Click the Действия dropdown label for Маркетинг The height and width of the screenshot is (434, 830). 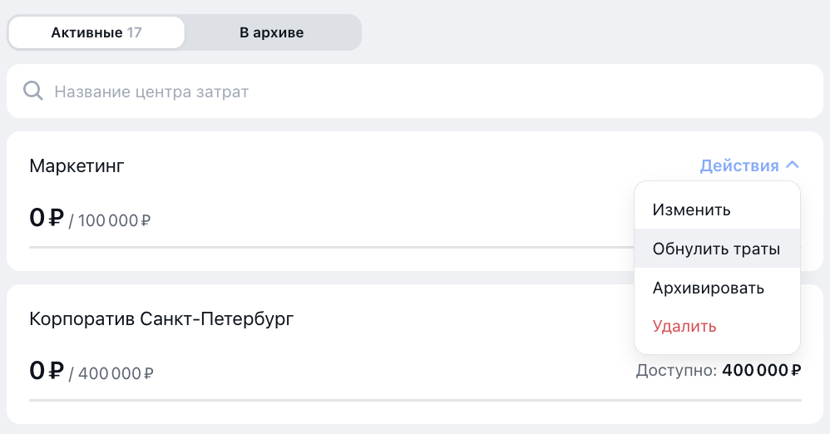pos(739,165)
